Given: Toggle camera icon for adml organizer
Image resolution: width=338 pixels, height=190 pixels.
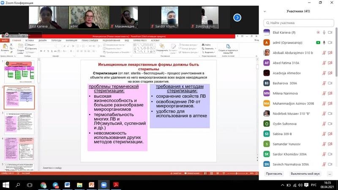Looking at the screenshot, I should 318,43.
